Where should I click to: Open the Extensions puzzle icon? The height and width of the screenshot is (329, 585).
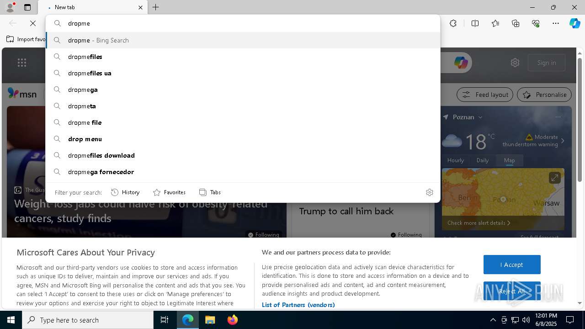(x=453, y=23)
